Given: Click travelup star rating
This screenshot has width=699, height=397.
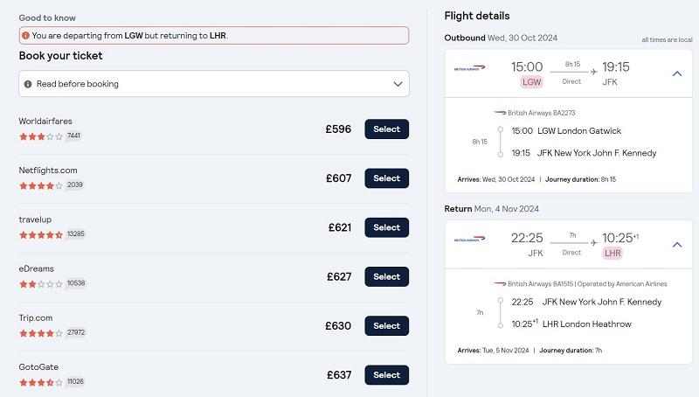Looking at the screenshot, I should coord(40,234).
